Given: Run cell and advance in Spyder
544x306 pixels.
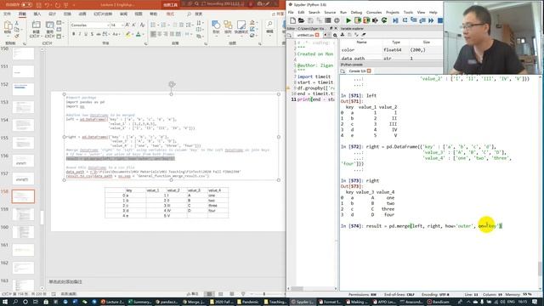Looking at the screenshot, I should (366, 20).
